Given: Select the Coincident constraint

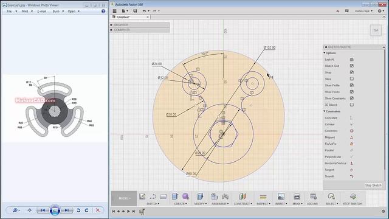Looking at the screenshot, I should (x=351, y=118).
